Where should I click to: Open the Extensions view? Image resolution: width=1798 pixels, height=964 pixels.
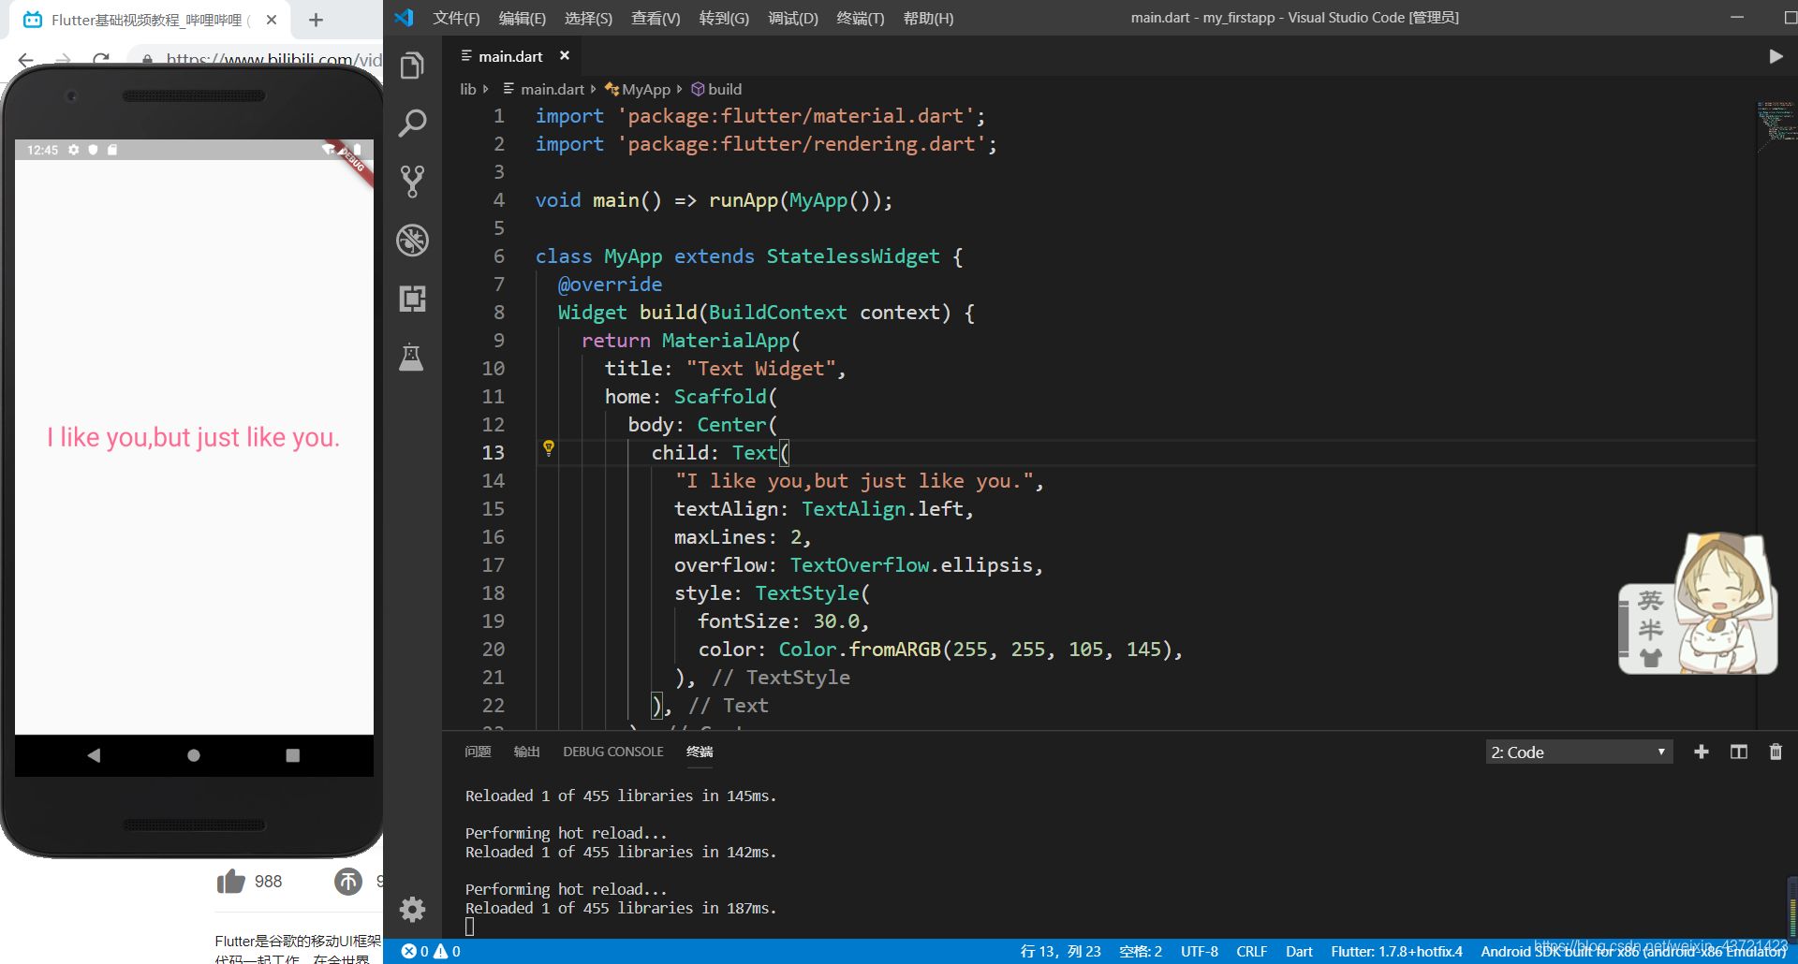[x=412, y=298]
